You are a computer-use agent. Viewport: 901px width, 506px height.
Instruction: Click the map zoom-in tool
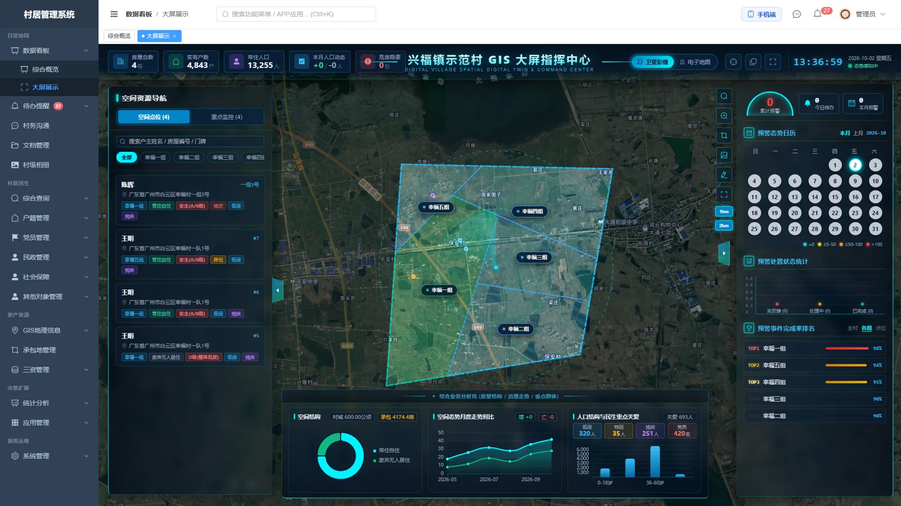point(724,116)
